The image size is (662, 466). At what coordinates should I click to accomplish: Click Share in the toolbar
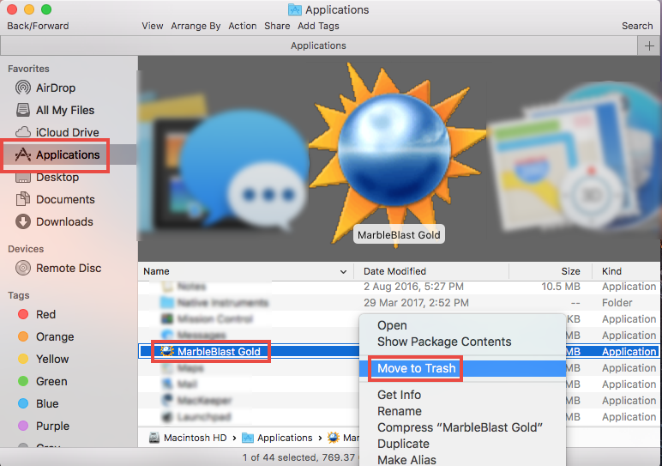coord(277,26)
